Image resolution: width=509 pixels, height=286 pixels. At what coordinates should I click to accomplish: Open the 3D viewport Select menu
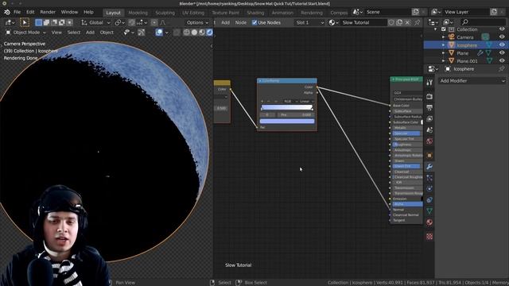tap(74, 33)
